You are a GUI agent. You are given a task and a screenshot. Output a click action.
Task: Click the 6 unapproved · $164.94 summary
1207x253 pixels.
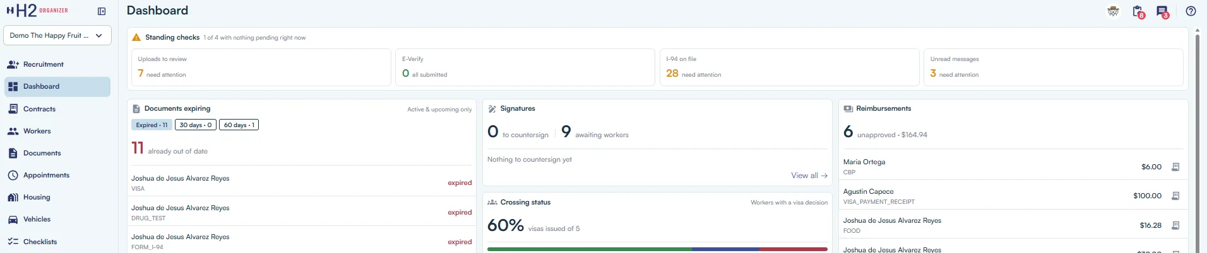(886, 132)
